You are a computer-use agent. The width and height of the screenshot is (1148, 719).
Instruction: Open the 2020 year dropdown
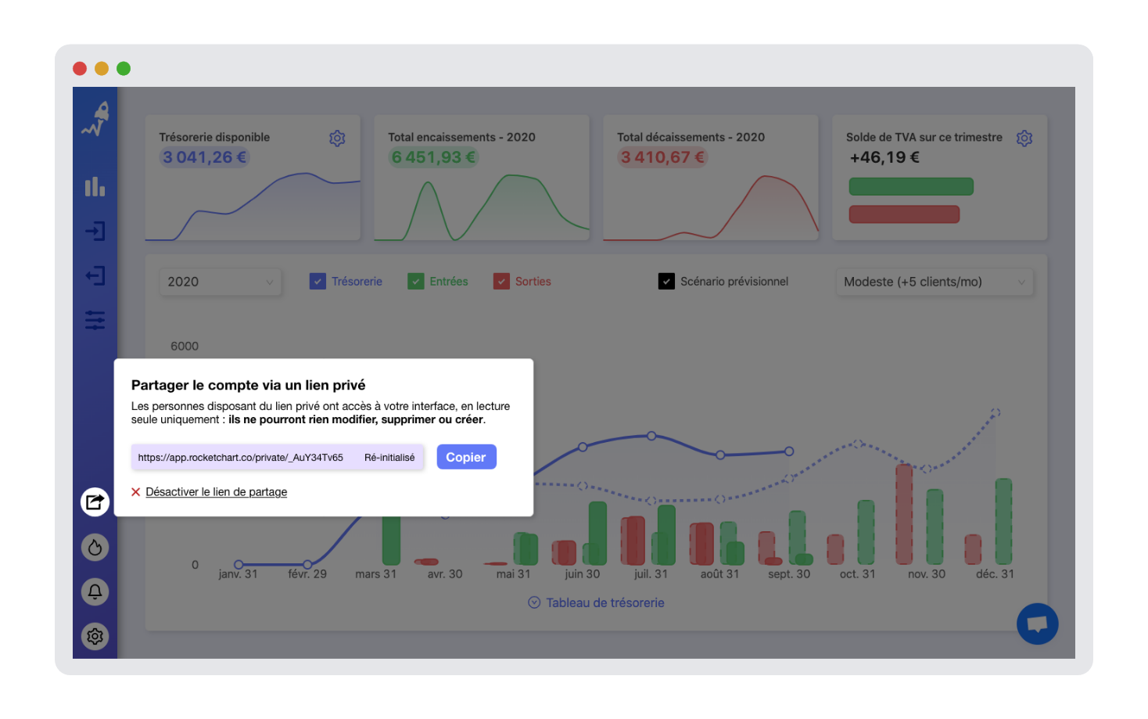click(220, 282)
